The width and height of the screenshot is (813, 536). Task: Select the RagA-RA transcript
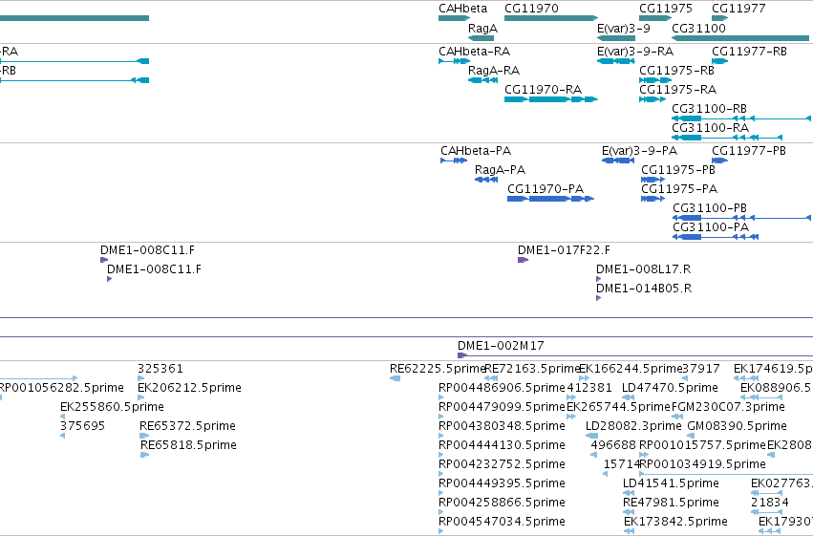(x=481, y=80)
